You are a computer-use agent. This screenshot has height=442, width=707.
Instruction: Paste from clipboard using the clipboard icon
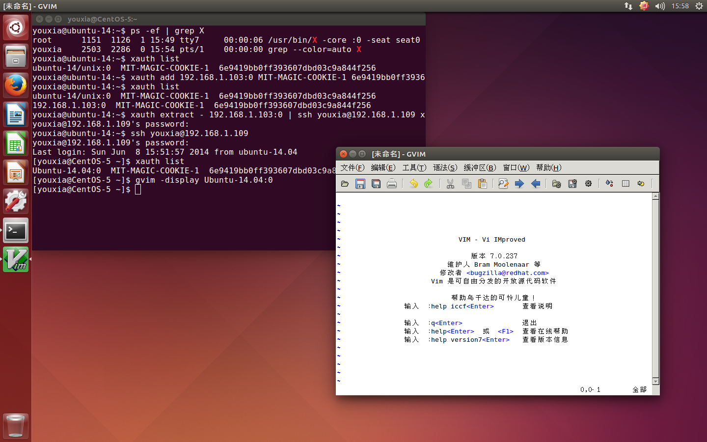482,184
